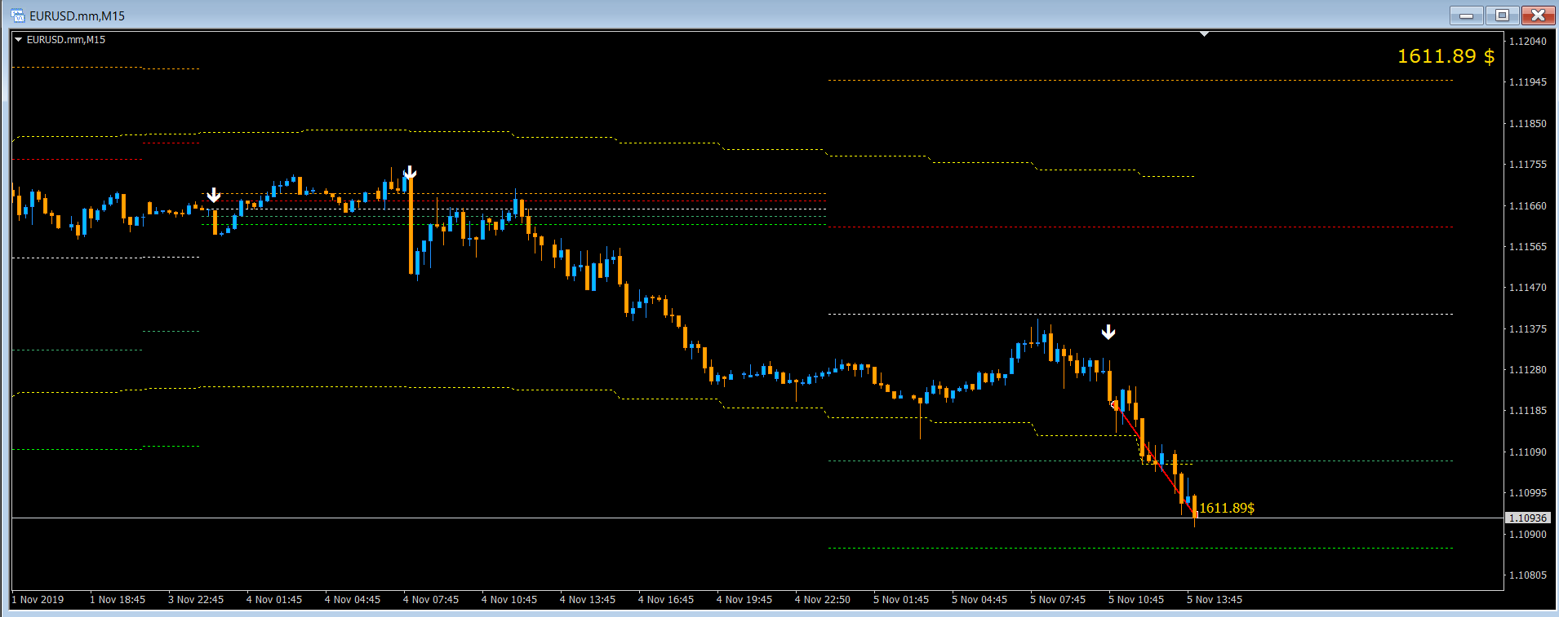The image size is (1559, 617).
Task: Click the white down arrow above the 4 Nov 07:45 candle
Action: (x=411, y=172)
